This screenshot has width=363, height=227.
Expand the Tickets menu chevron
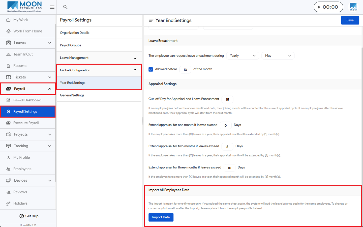click(50, 77)
